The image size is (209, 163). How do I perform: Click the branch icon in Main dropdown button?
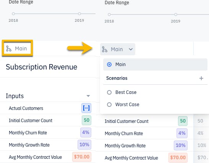tap(105, 49)
